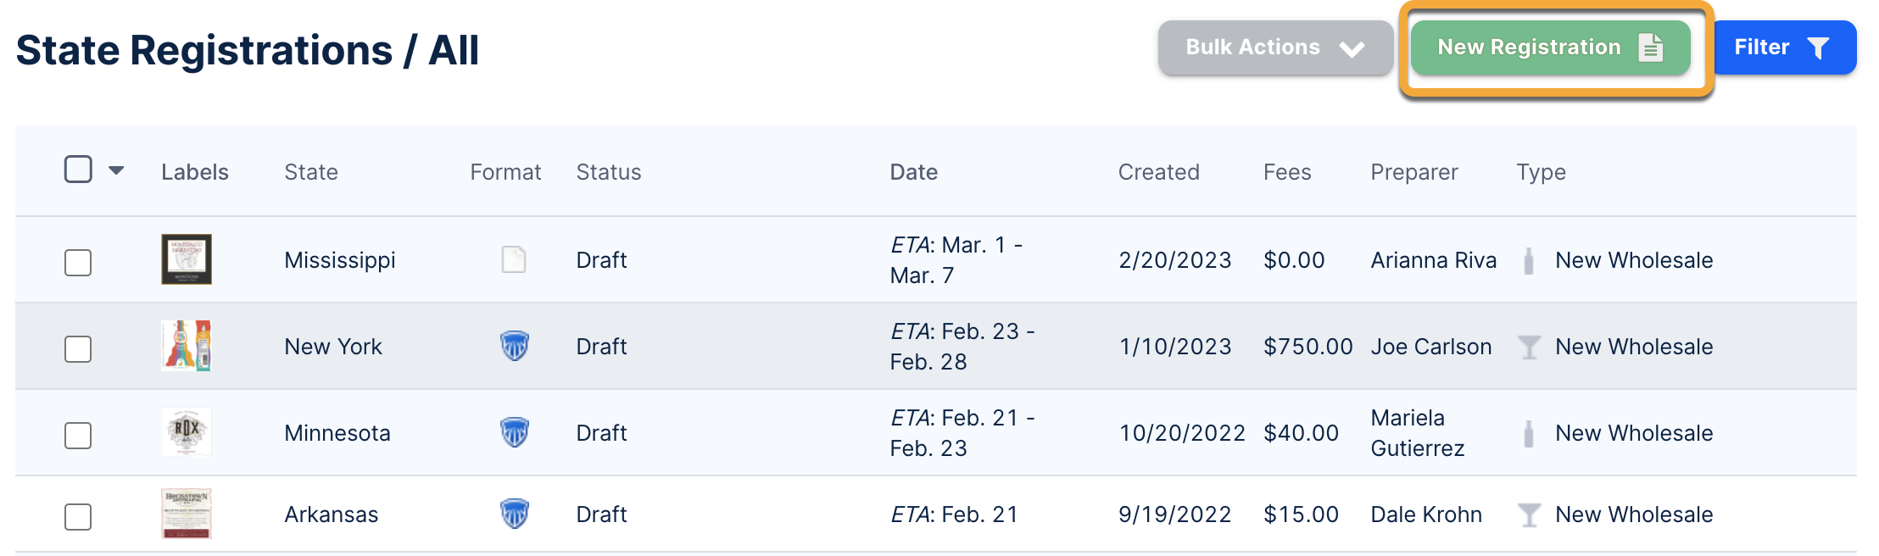Check the New York row checkbox
The image size is (1879, 556).
[x=78, y=348]
